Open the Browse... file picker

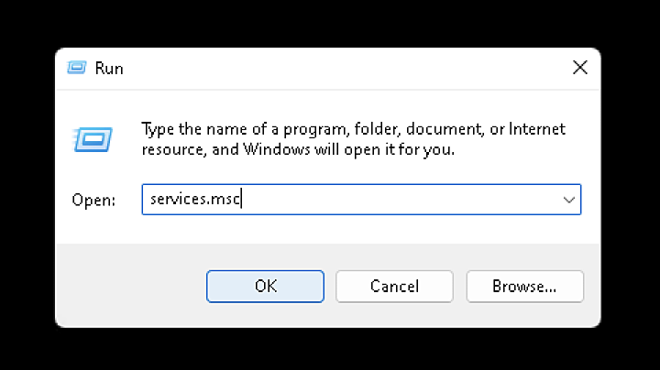coord(524,286)
